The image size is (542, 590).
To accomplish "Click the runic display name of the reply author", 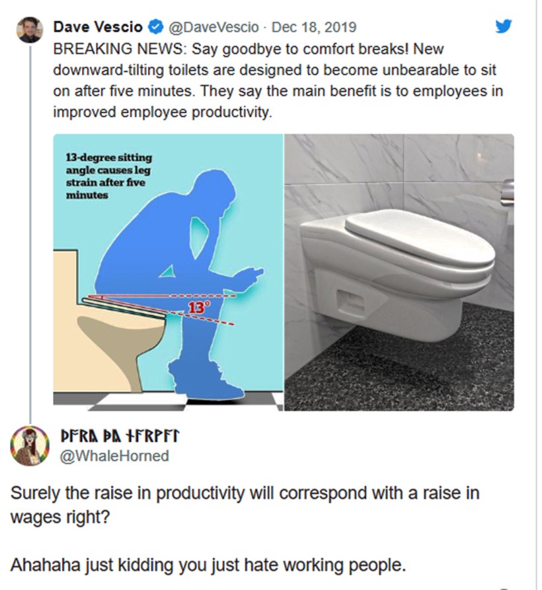I will point(120,437).
